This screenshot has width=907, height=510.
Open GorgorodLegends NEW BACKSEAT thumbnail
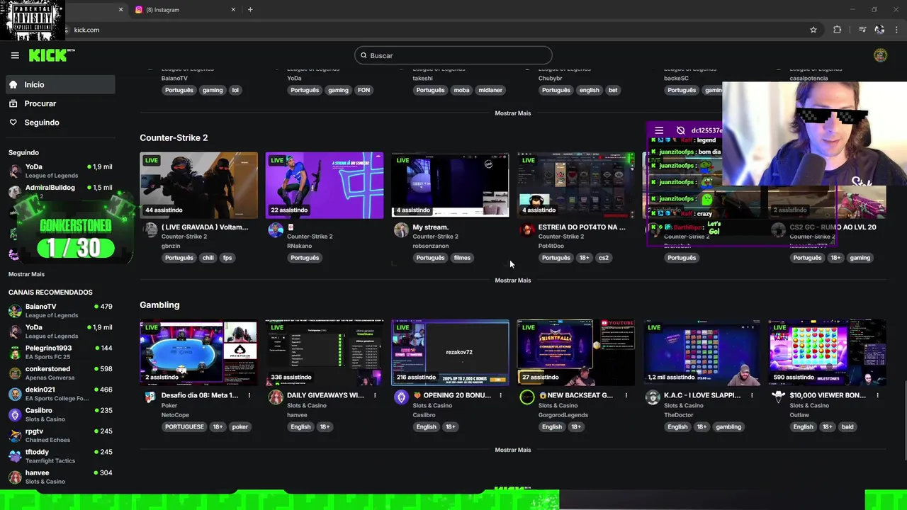(x=575, y=352)
